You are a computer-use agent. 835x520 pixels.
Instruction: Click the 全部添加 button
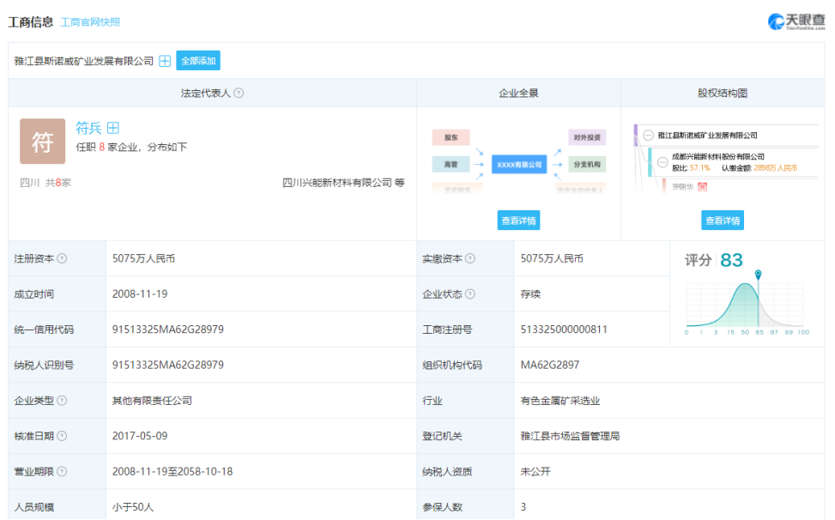coord(198,61)
